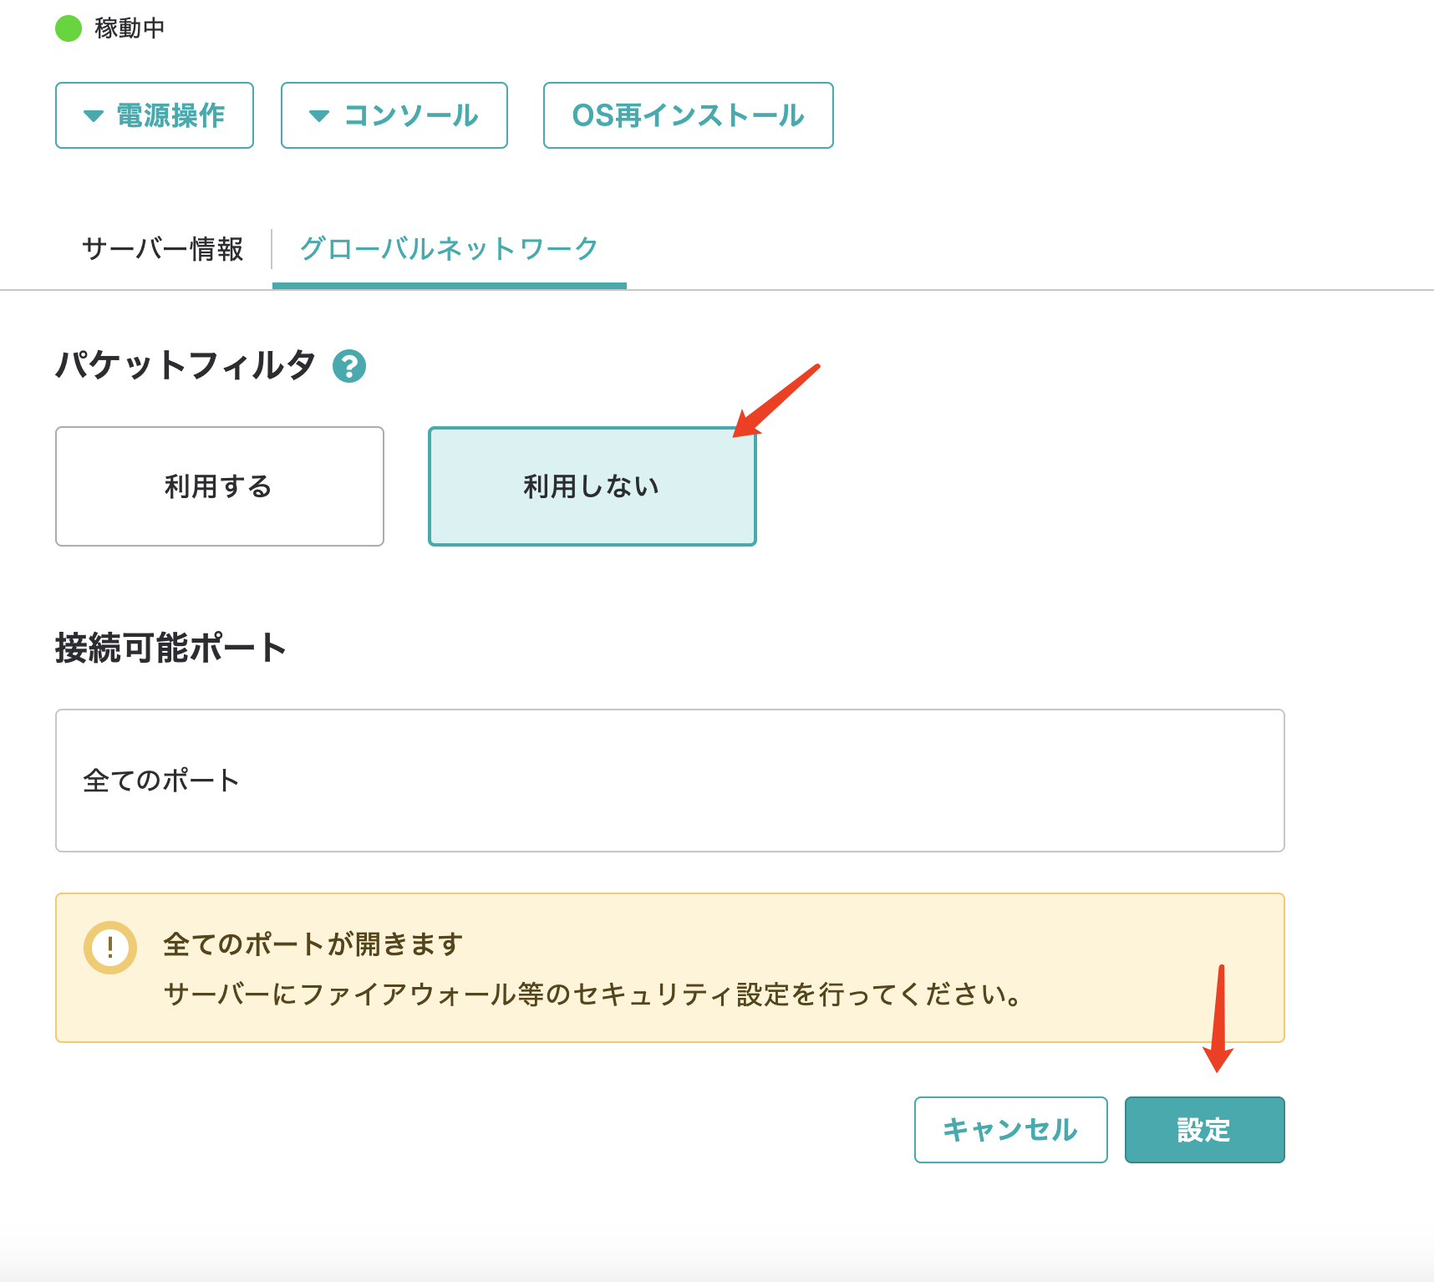The image size is (1434, 1282).
Task: Click the パケットフィルタ heading text
Action: 186,365
